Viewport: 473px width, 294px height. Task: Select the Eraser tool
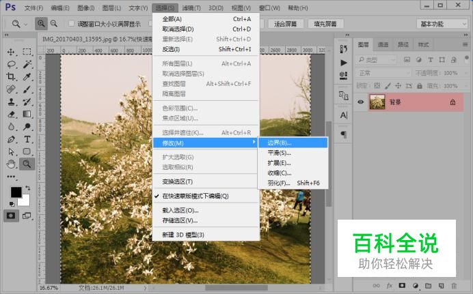point(11,115)
